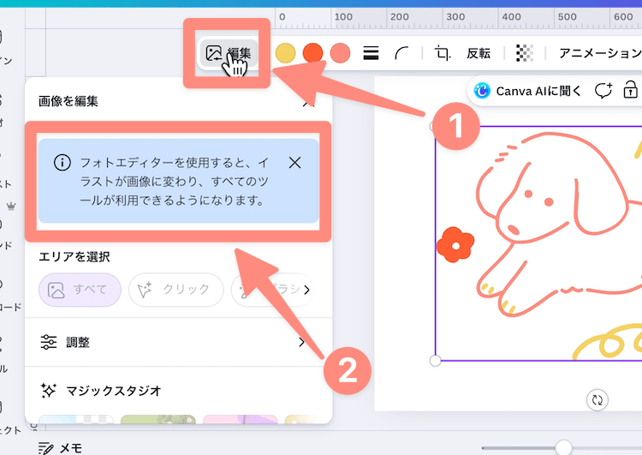The width and height of the screenshot is (642, 455).
Task: Click the orange flower element
Action: click(x=455, y=245)
